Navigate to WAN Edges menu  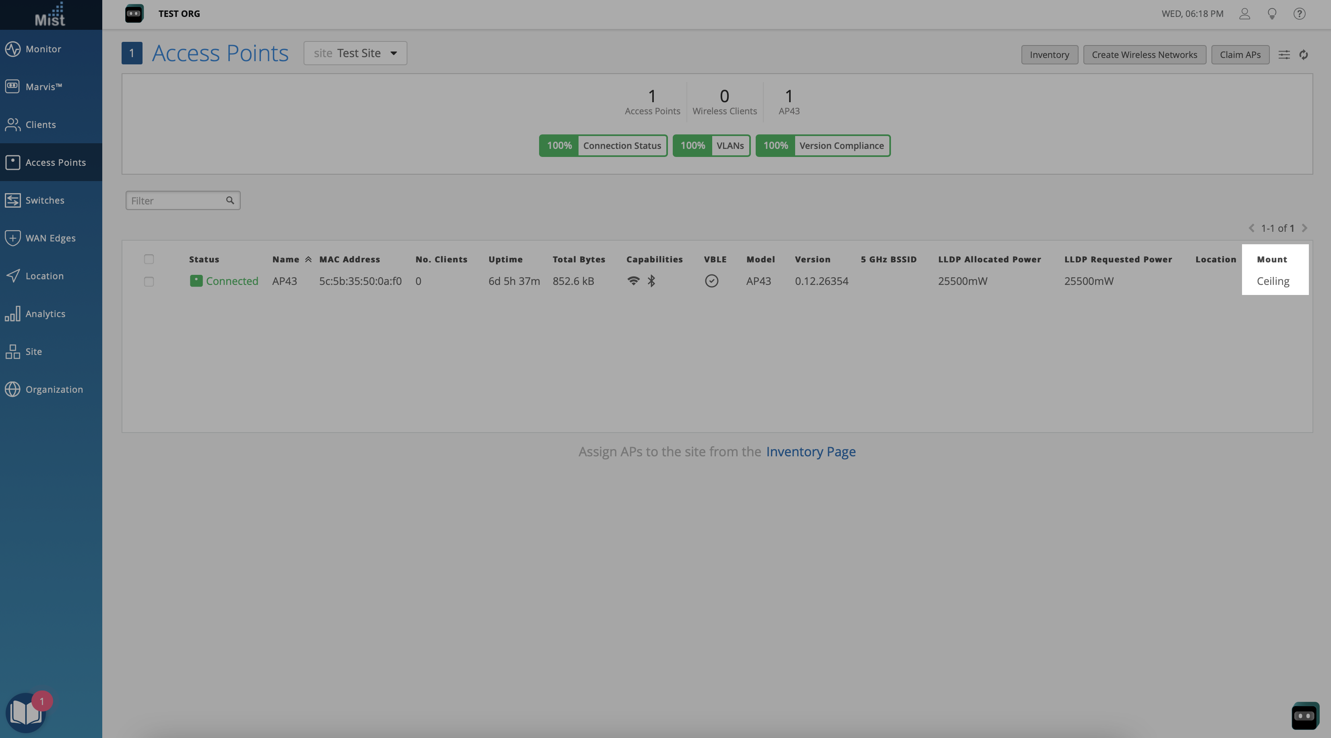tap(50, 238)
